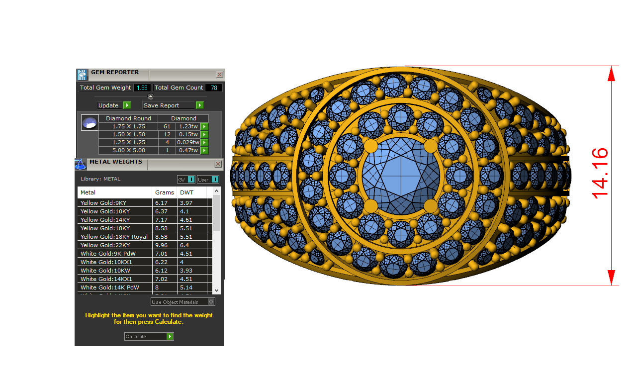Select the round diamond gem thumbnail
This screenshot has width=633, height=374.
[90, 123]
